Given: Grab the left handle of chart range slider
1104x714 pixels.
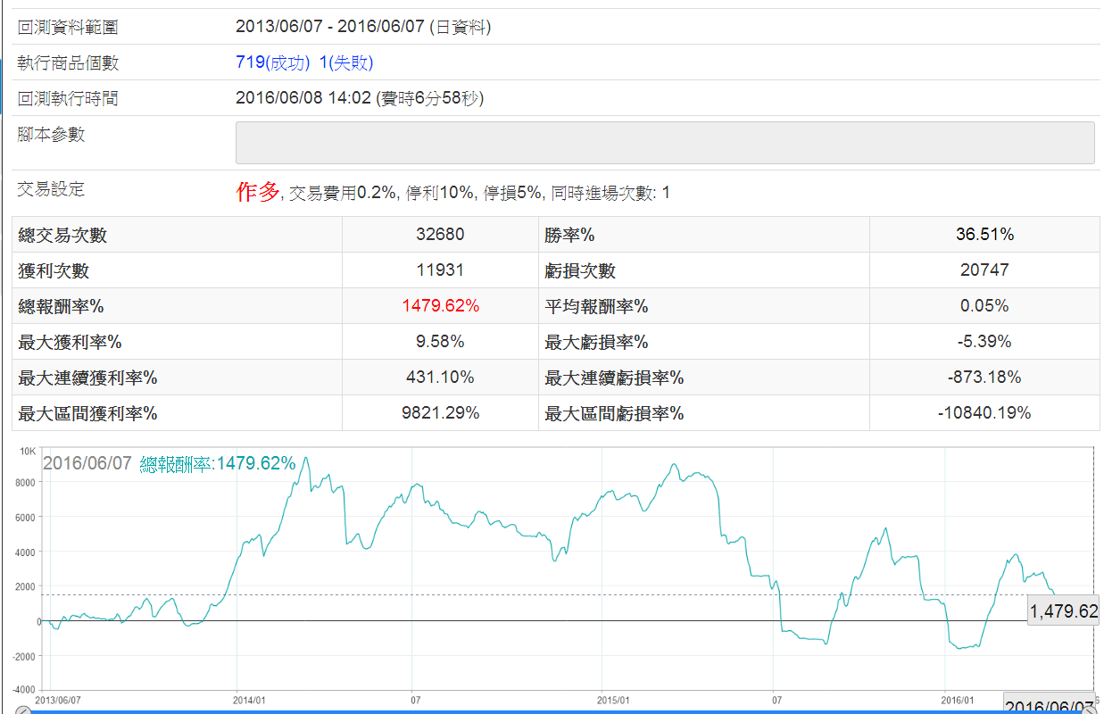Looking at the screenshot, I should 23,710.
